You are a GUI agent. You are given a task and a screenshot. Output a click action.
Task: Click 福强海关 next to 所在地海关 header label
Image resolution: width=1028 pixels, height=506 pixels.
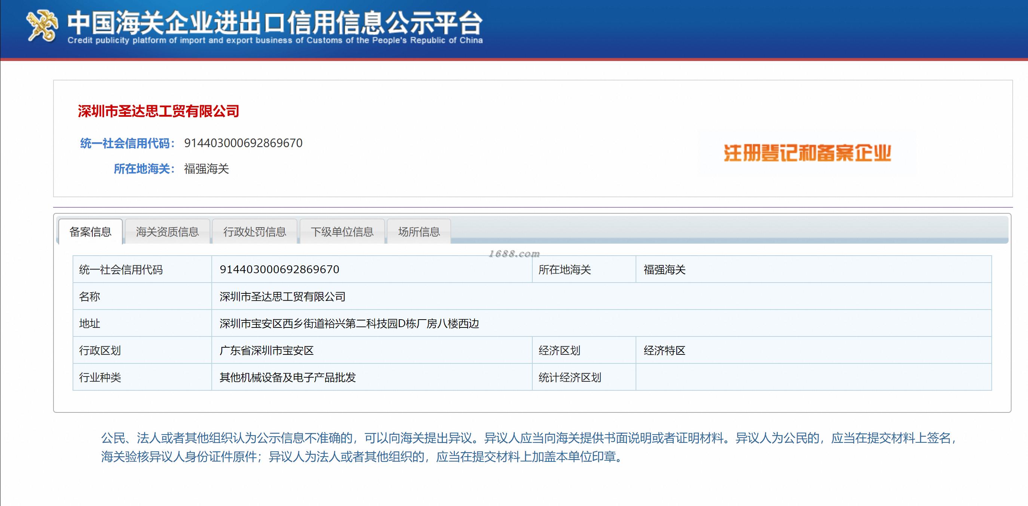click(206, 169)
